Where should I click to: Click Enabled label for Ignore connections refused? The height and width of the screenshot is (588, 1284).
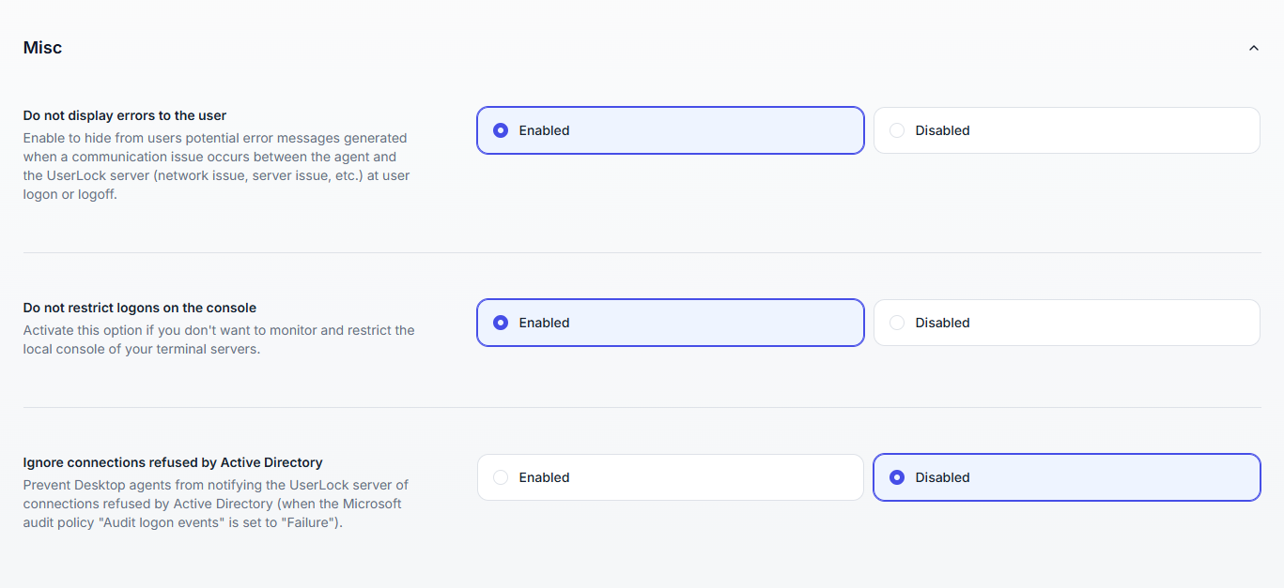click(x=544, y=477)
